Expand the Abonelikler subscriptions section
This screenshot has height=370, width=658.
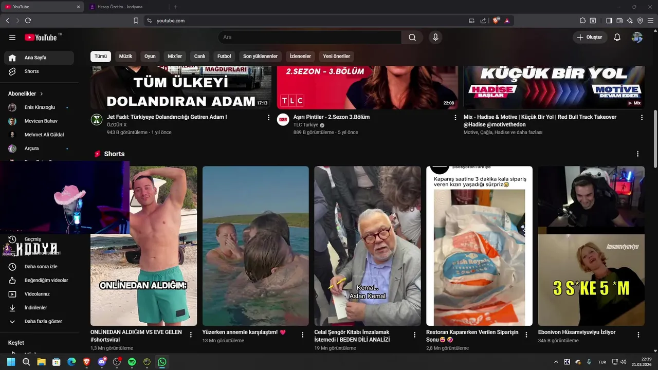[x=26, y=94]
